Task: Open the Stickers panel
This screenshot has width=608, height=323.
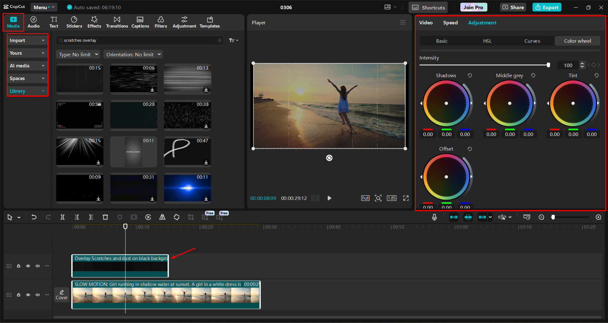Action: pos(74,22)
